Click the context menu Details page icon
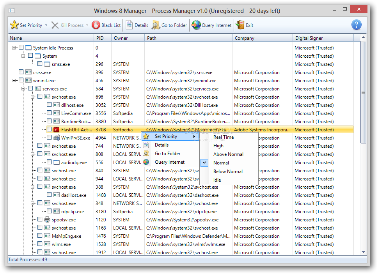378x274 pixels. click(x=146, y=145)
